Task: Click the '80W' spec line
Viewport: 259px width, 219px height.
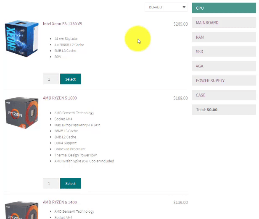Action: pos(58,57)
